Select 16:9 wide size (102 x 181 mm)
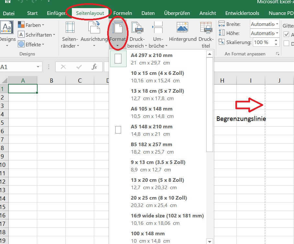Image resolution: width=294 pixels, height=244 pixels. [x=158, y=219]
